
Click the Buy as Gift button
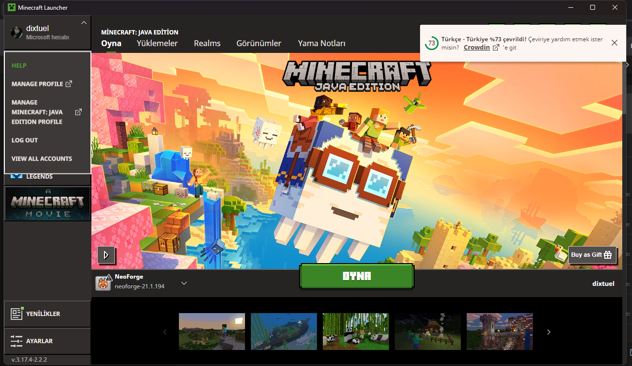coord(593,255)
